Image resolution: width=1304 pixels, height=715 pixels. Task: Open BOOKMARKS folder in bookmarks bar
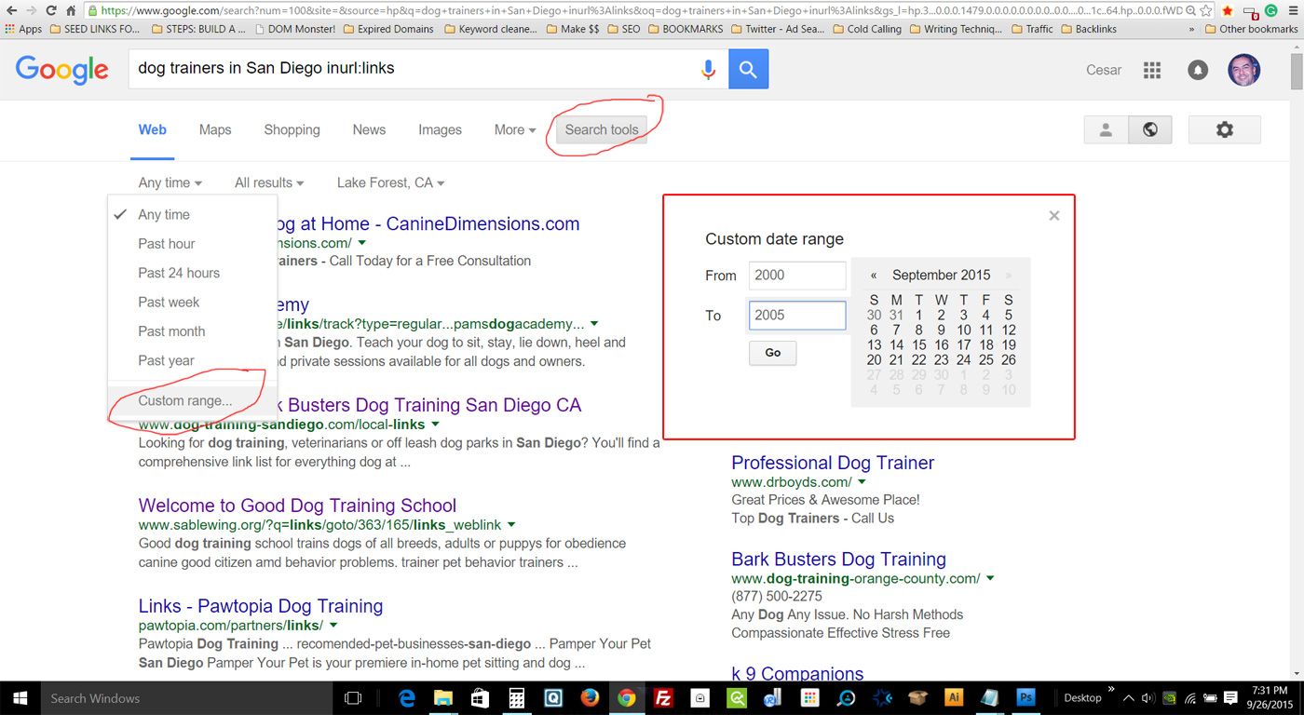tap(687, 29)
